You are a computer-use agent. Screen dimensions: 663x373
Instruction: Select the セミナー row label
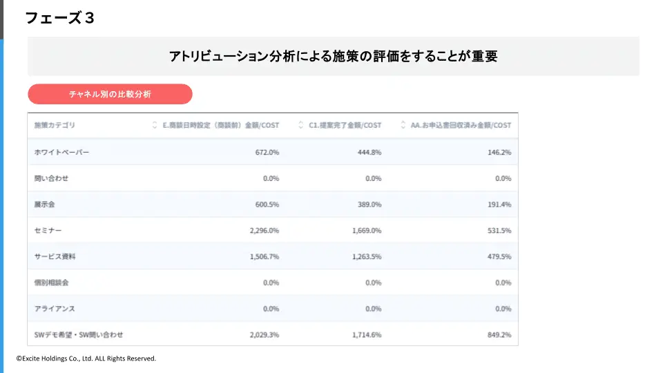click(x=48, y=231)
